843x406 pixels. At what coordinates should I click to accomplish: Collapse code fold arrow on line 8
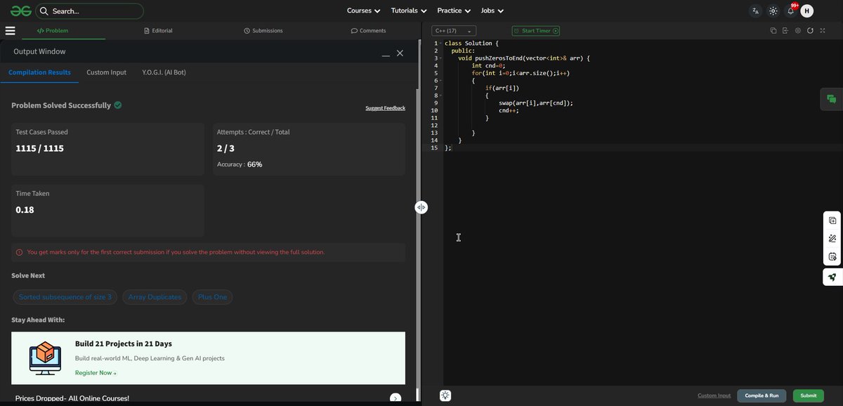pos(441,96)
